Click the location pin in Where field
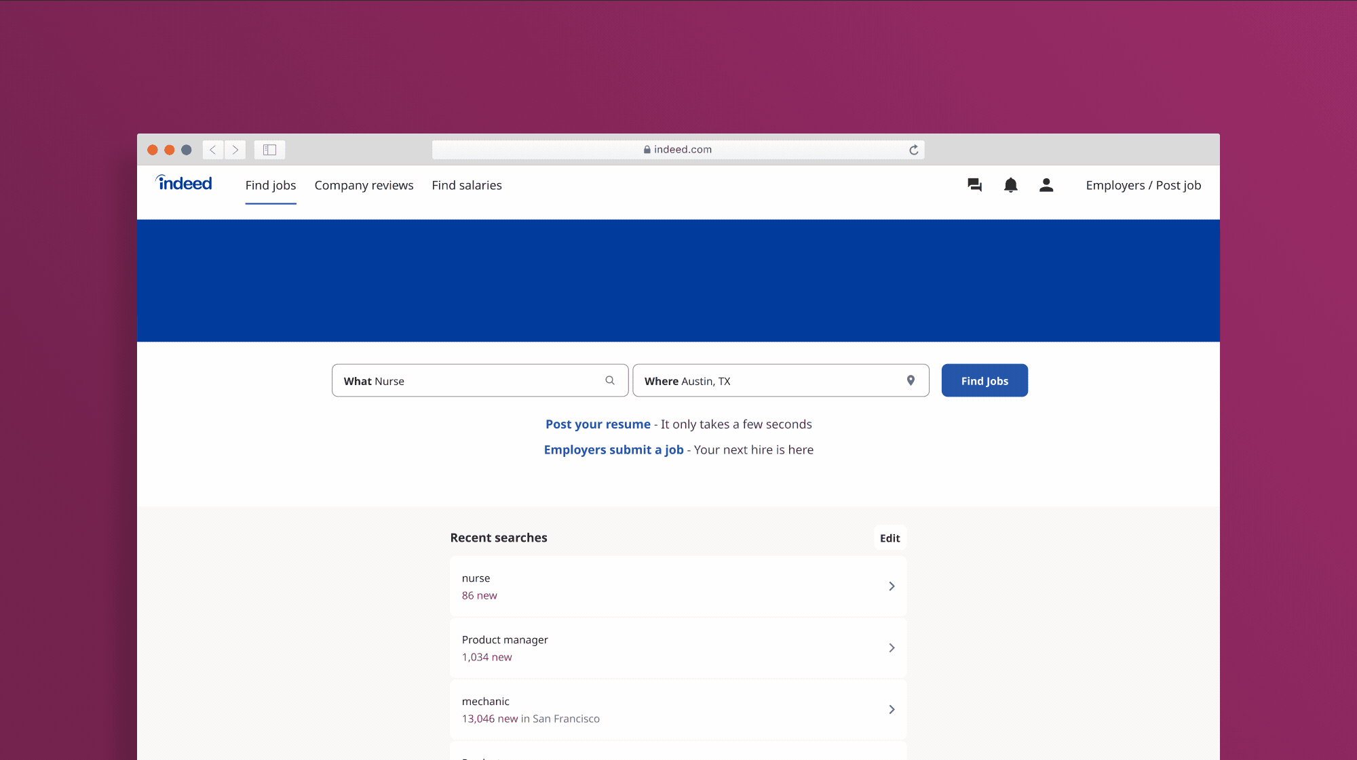Screen dimensions: 1357x760 [911, 380]
